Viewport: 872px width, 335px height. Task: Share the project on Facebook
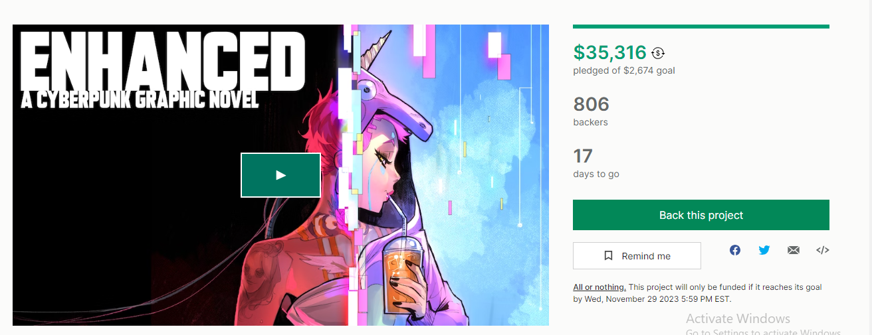pos(735,250)
